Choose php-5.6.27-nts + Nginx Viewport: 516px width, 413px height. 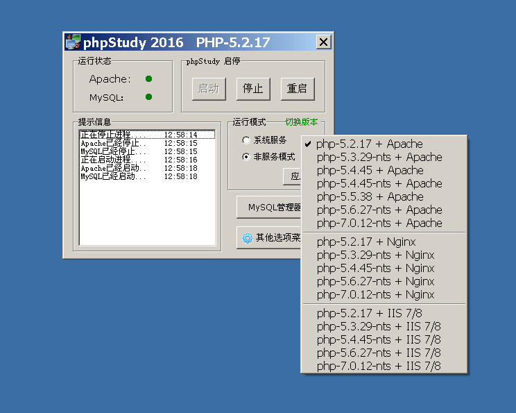click(x=384, y=281)
